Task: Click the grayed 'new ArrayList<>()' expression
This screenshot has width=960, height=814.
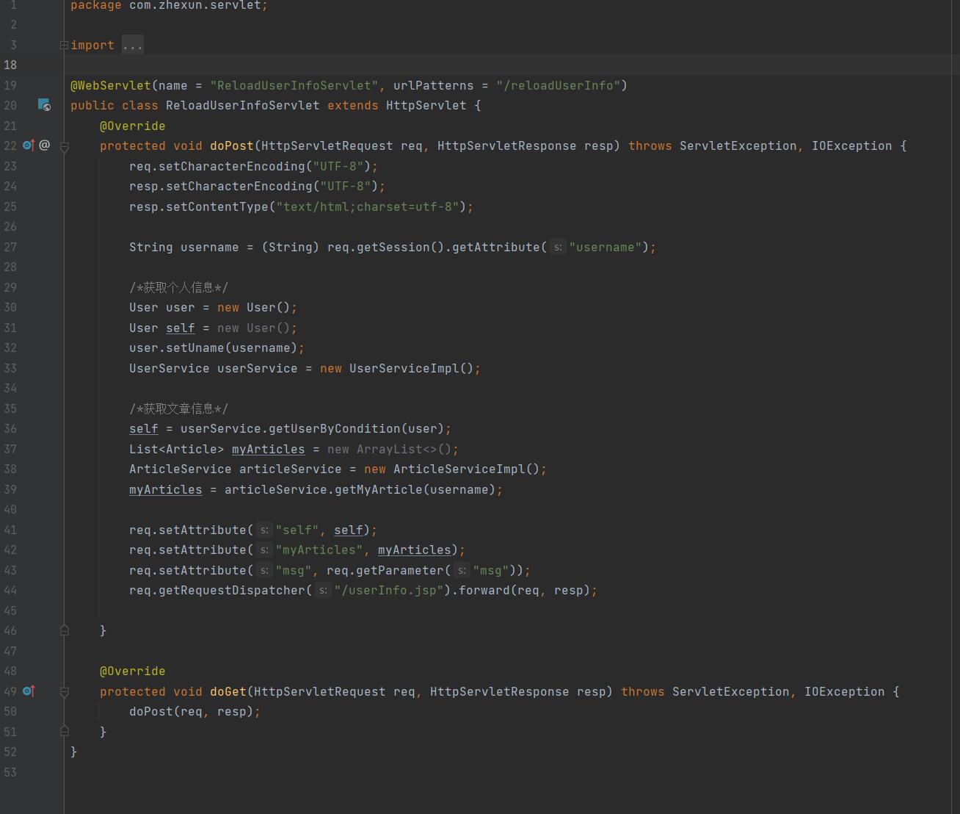Action: pos(390,449)
